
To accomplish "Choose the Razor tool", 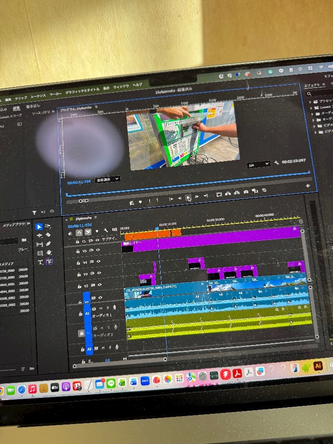I will click(x=48, y=235).
